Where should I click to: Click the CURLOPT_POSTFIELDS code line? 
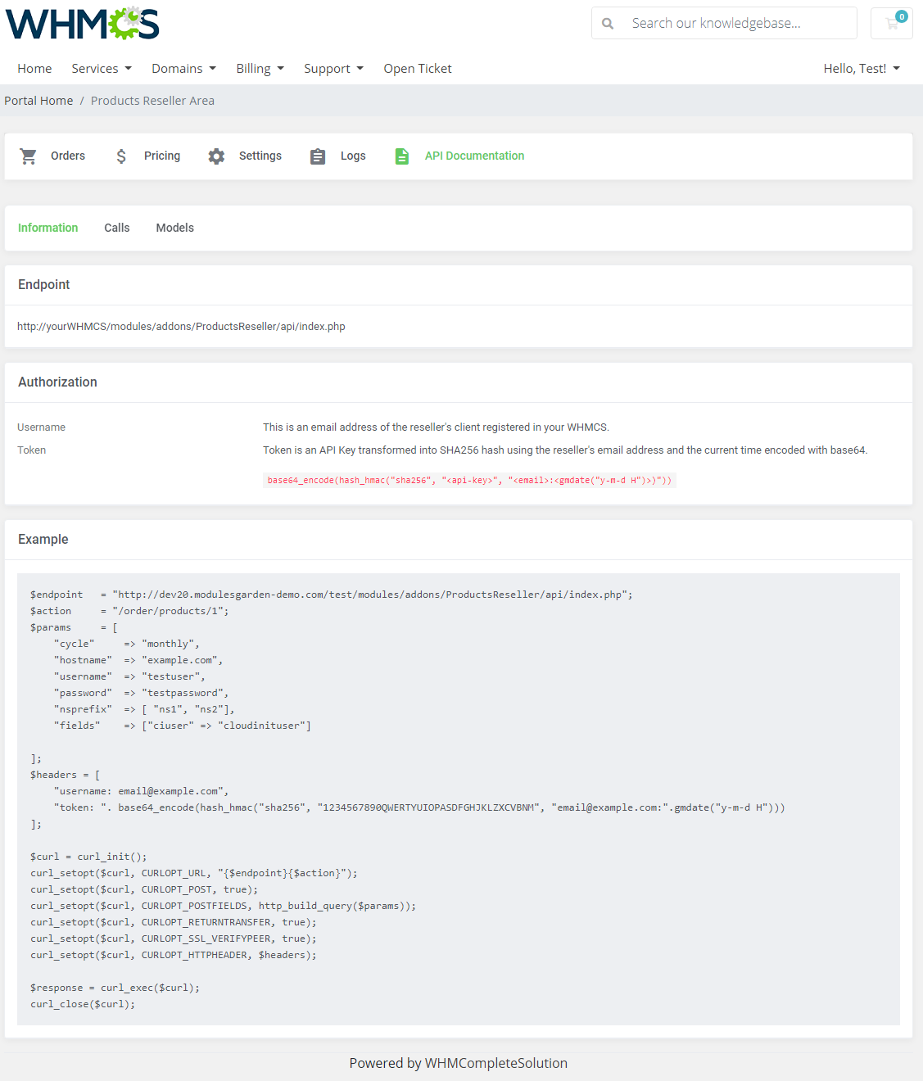pyautogui.click(x=224, y=906)
